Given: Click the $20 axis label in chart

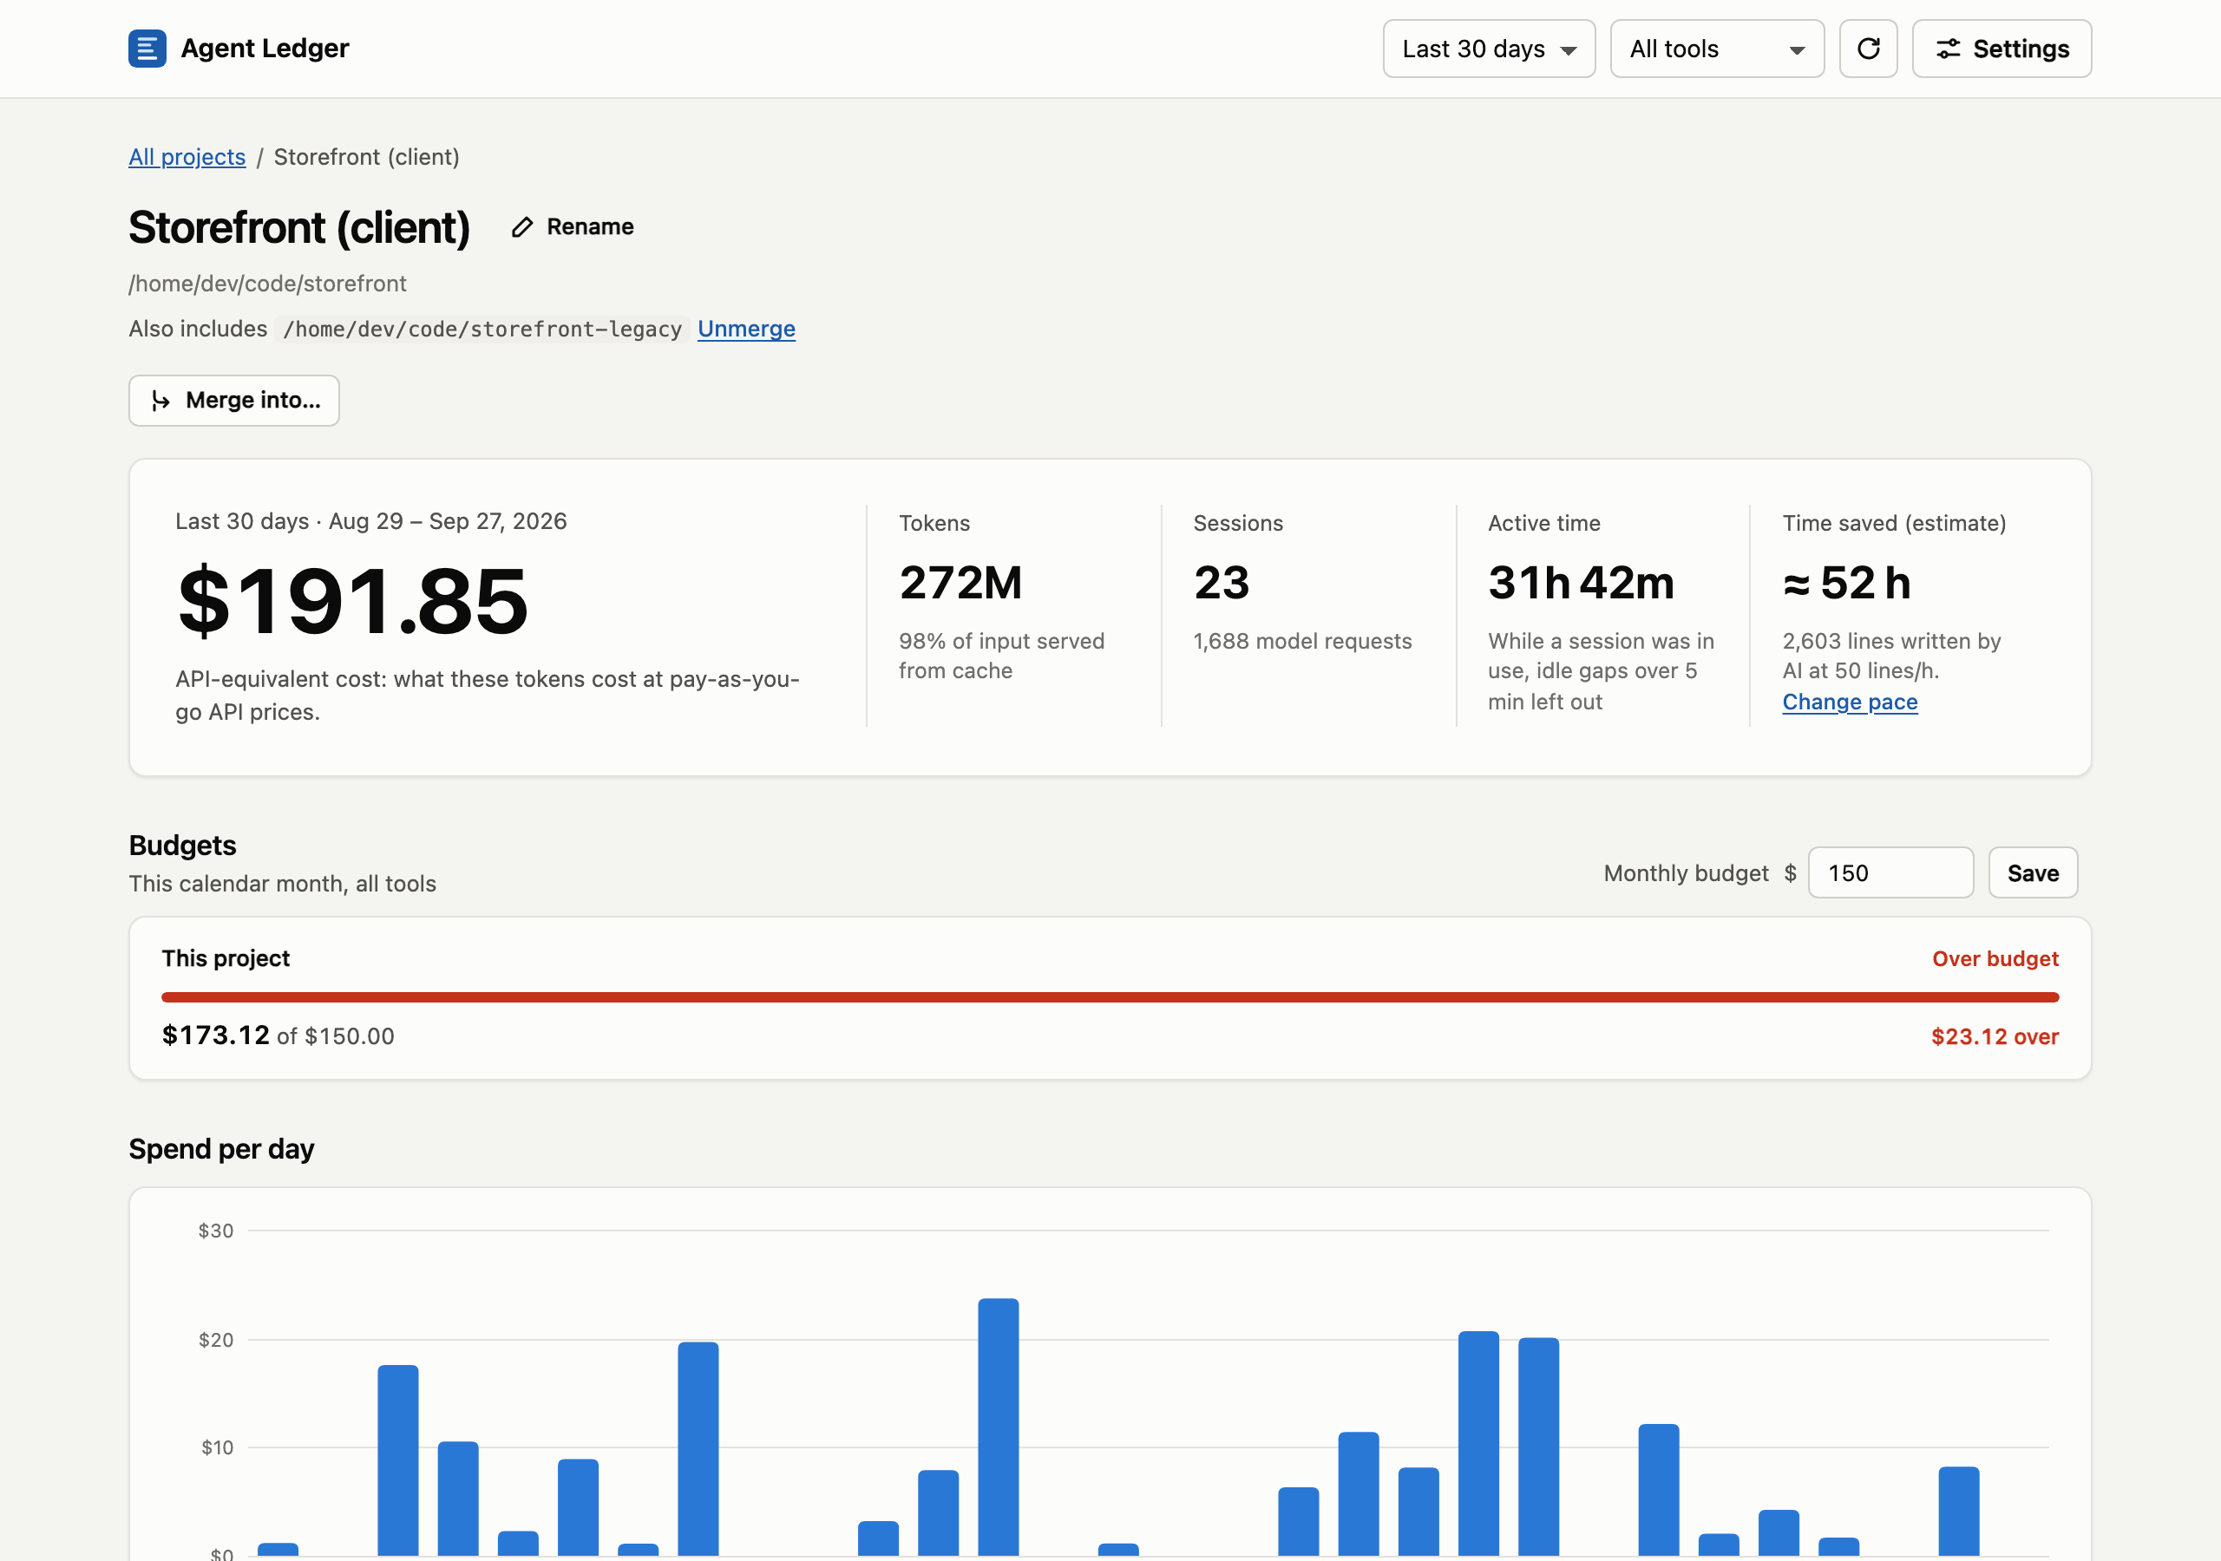Looking at the screenshot, I should coord(216,1340).
